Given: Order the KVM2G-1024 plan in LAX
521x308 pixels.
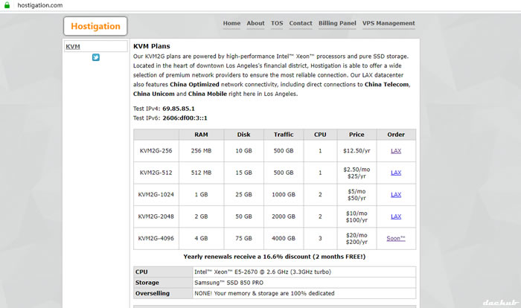Looking at the screenshot, I should point(396,194).
